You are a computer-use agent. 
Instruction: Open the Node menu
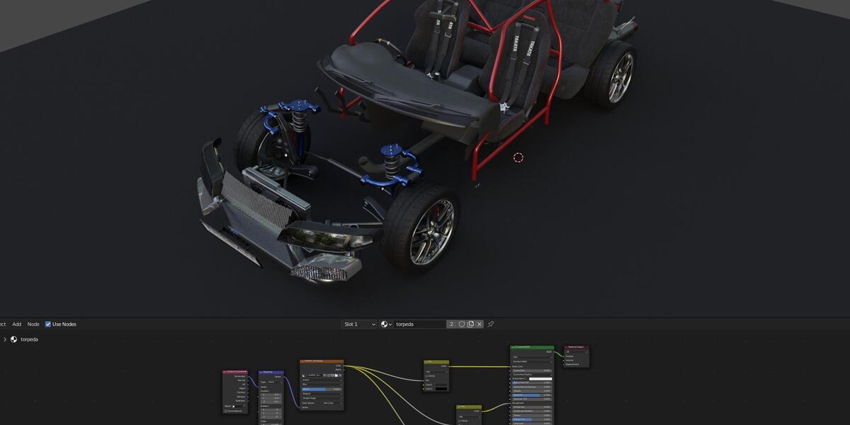(x=33, y=324)
